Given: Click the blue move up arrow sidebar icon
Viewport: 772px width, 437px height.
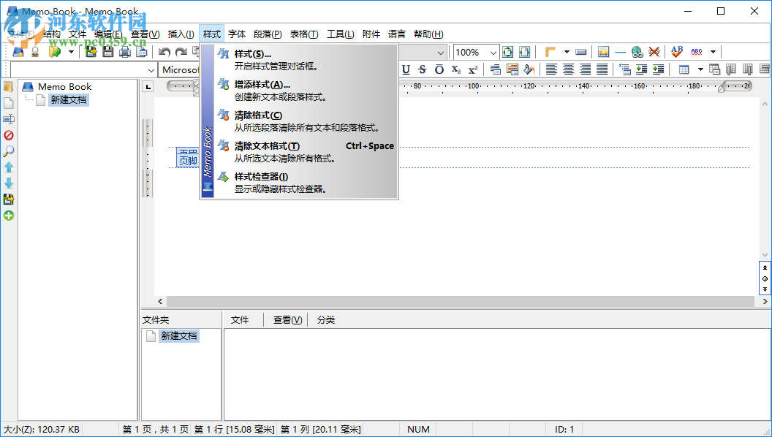Looking at the screenshot, I should click(x=8, y=167).
